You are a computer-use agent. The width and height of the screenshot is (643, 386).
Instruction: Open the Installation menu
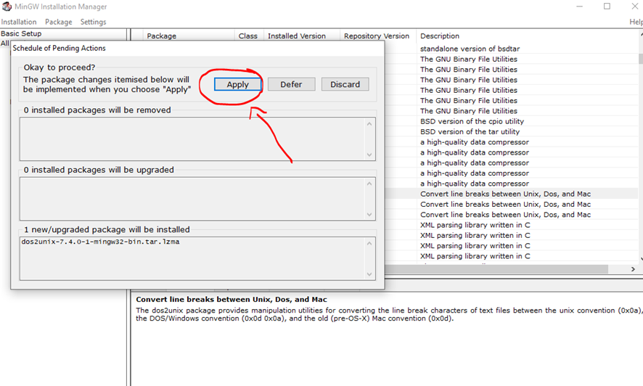tap(19, 22)
